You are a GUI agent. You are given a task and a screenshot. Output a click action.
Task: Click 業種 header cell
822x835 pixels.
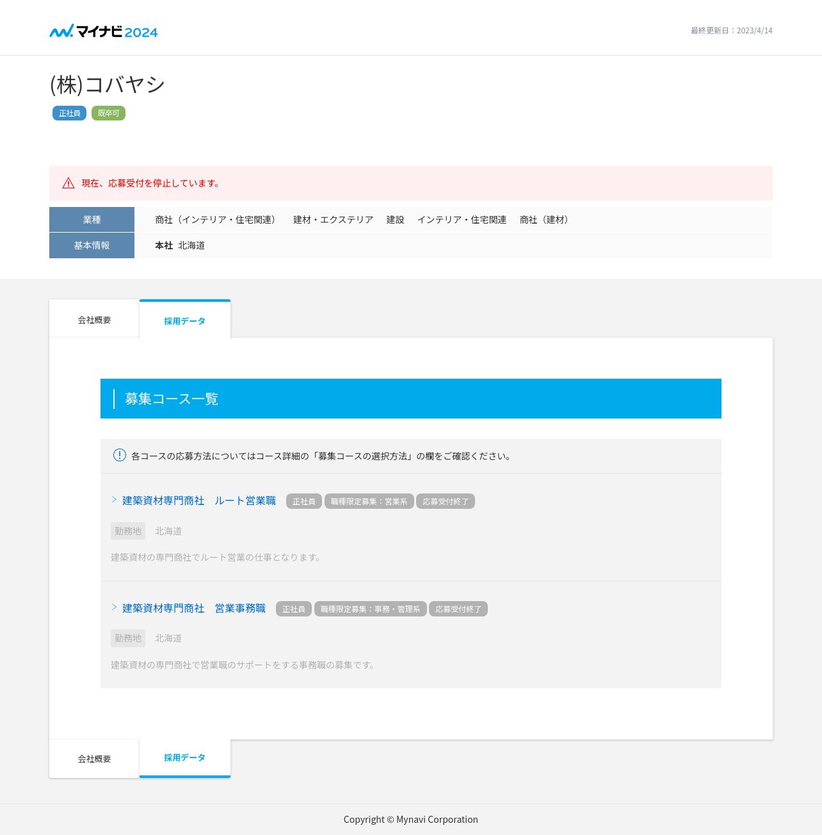click(x=92, y=219)
